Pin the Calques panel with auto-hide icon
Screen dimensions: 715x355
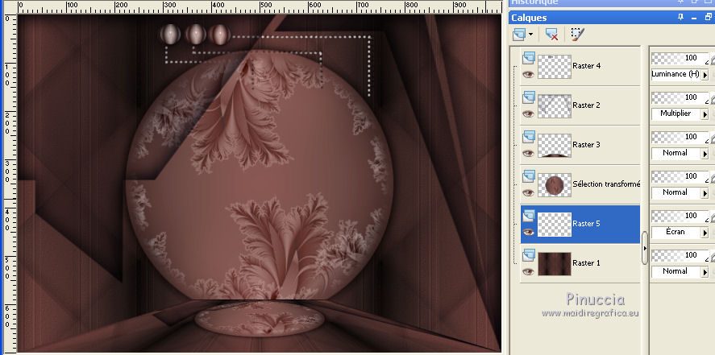681,17
